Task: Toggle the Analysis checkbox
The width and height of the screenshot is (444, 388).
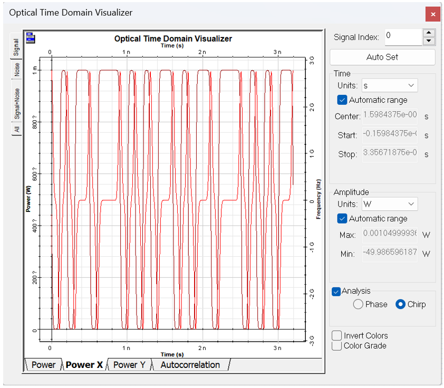Action: pyautogui.click(x=336, y=291)
